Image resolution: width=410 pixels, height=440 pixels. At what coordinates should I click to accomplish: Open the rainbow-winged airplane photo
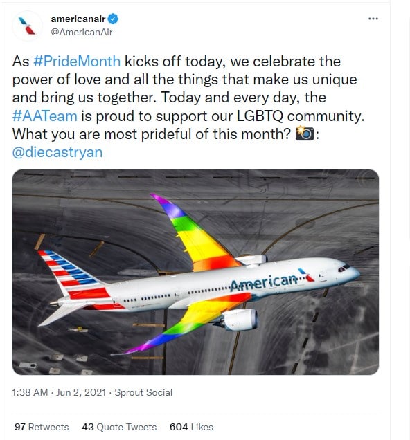pos(195,272)
